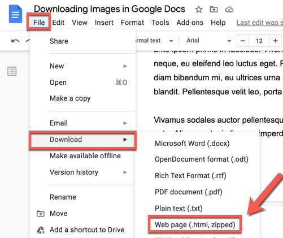Select Make available offline
Image resolution: width=283 pixels, height=238 pixels.
(x=82, y=156)
